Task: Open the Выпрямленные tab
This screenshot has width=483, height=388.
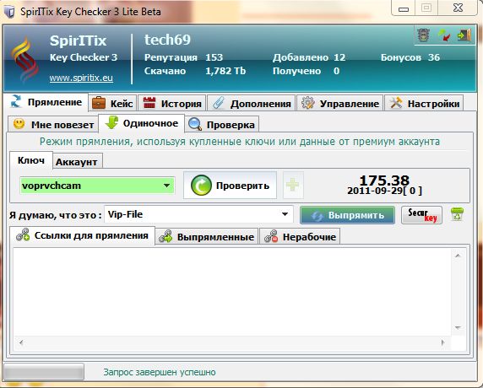Action: click(206, 237)
